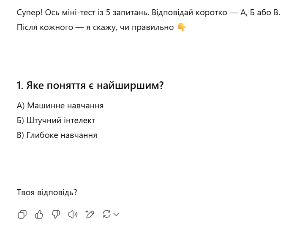This screenshot has width=297, height=231.
Task: Click the divider line below the options
Action: [156, 163]
